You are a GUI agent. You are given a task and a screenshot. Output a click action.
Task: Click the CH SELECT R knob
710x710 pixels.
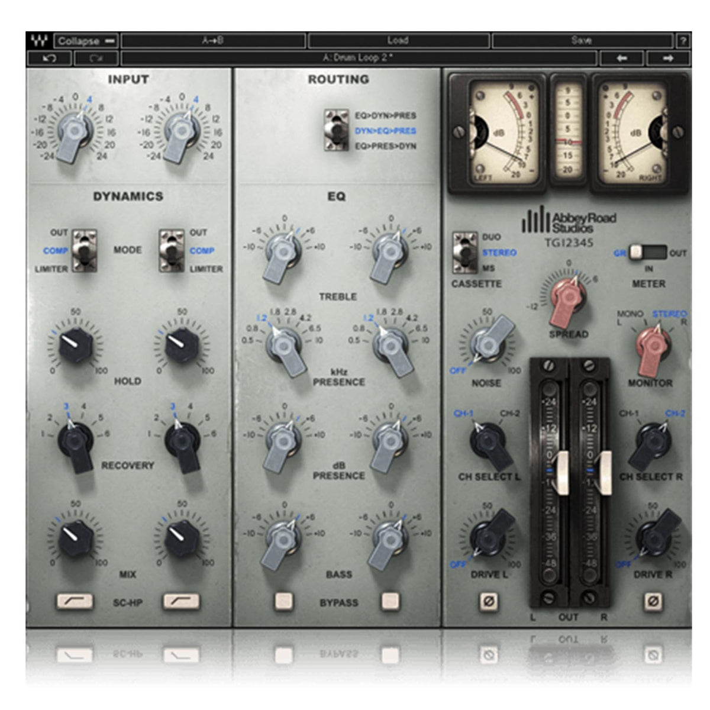[650, 445]
